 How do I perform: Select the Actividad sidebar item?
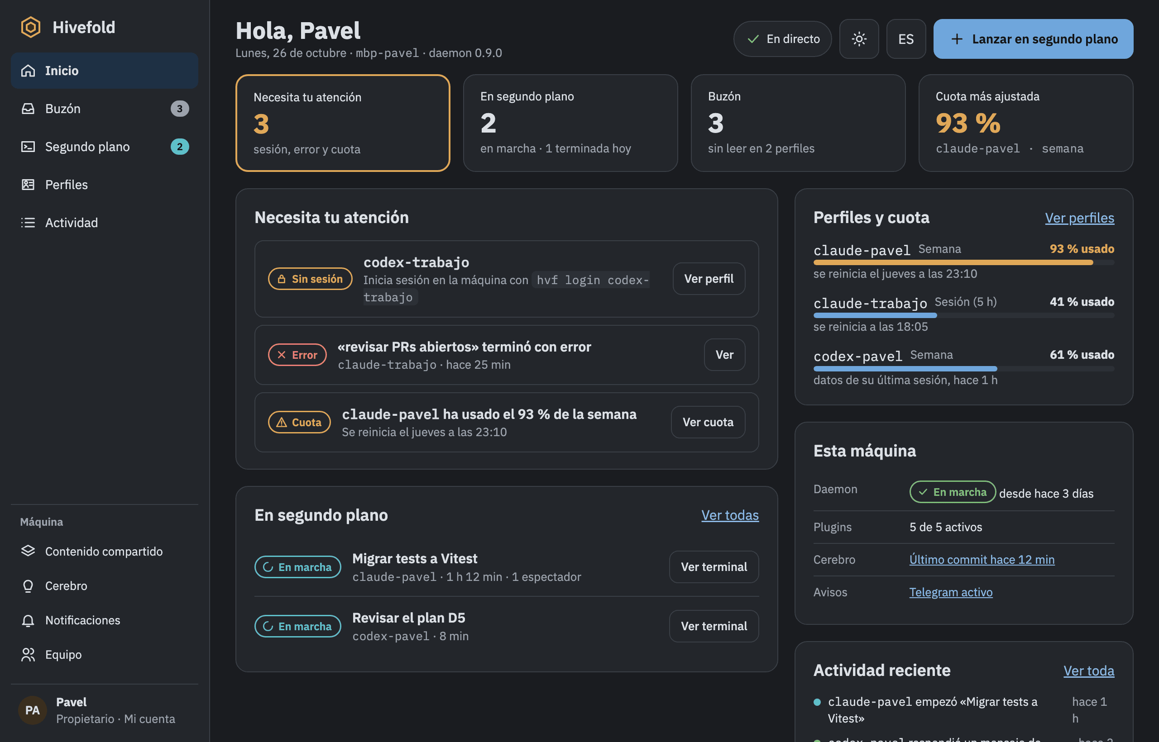point(105,223)
